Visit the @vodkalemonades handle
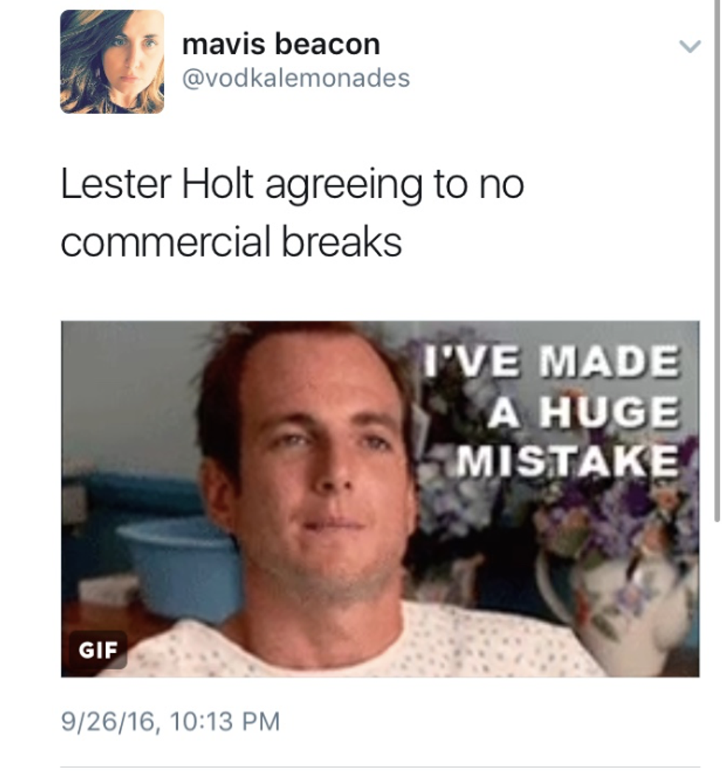The width and height of the screenshot is (722, 771). (295, 78)
